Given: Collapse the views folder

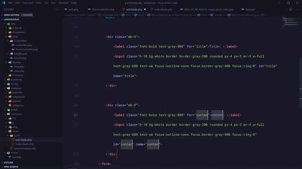Looking at the screenshot, I should [16, 131].
